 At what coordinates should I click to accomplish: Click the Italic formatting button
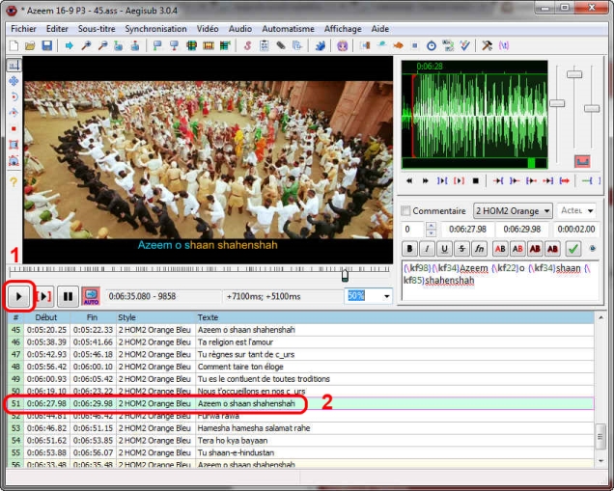(x=427, y=248)
